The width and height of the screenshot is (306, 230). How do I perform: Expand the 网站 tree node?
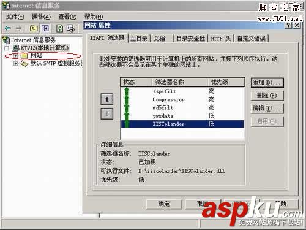15,56
